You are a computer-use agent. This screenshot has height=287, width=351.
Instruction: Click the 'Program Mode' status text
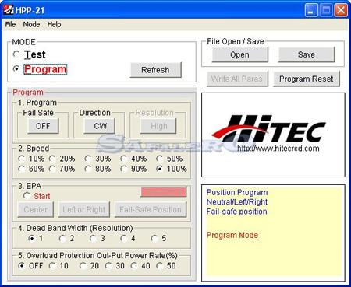click(232, 235)
